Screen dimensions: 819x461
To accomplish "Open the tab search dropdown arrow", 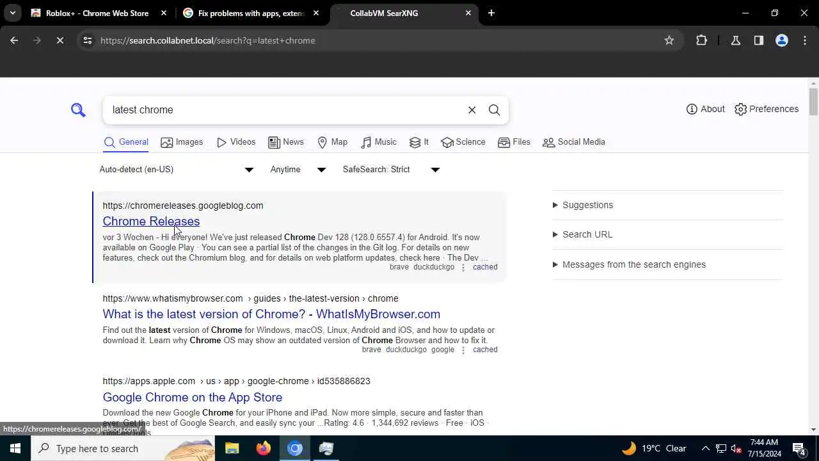I will (x=12, y=13).
